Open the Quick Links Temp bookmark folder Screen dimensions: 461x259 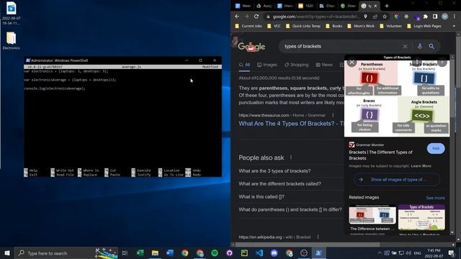point(303,26)
